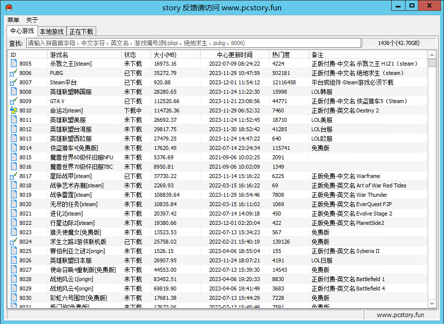Click the scrollbar up arrow
The image size is (444, 324).
point(432,55)
